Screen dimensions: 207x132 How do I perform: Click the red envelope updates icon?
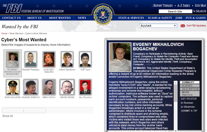(x=183, y=26)
